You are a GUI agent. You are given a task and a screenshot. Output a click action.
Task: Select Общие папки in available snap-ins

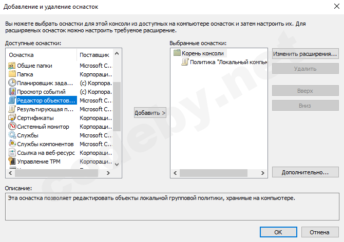click(34, 66)
